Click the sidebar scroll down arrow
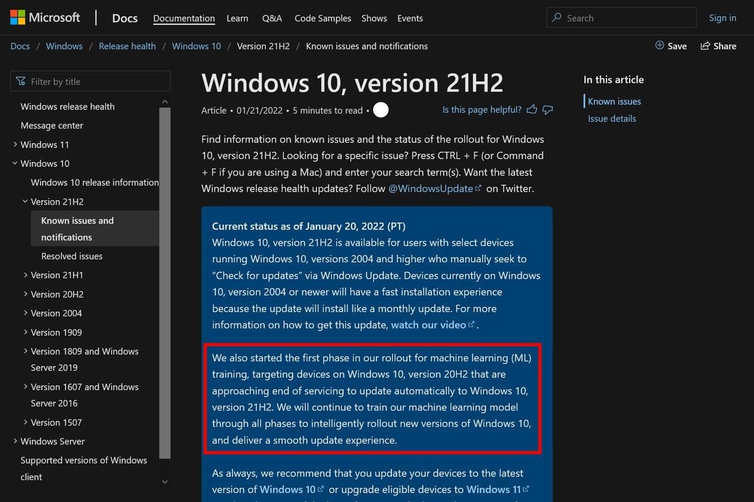The width and height of the screenshot is (754, 502). click(165, 482)
